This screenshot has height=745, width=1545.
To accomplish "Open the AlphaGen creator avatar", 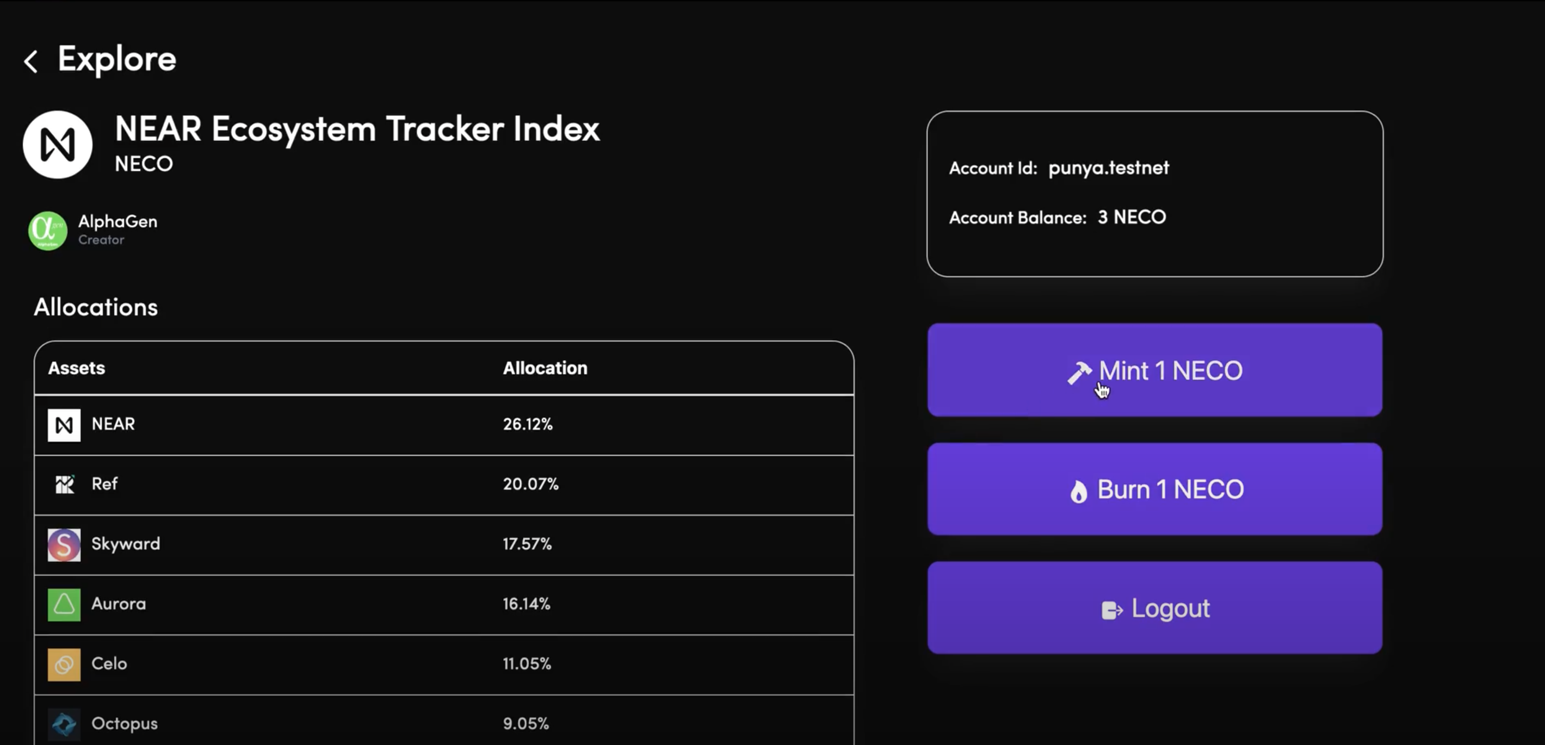I will click(47, 231).
